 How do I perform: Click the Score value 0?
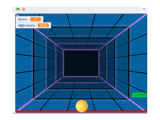click(x=35, y=19)
